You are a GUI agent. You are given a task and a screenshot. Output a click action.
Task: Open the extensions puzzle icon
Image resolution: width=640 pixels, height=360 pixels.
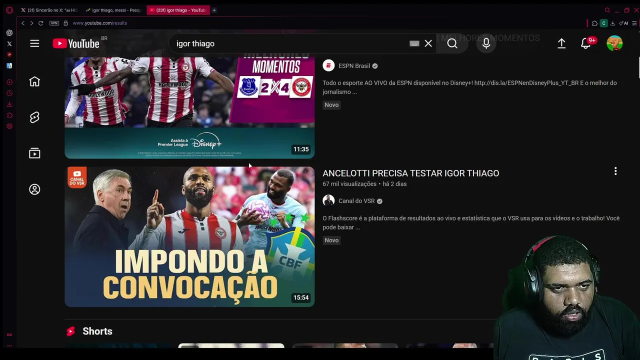click(x=594, y=23)
